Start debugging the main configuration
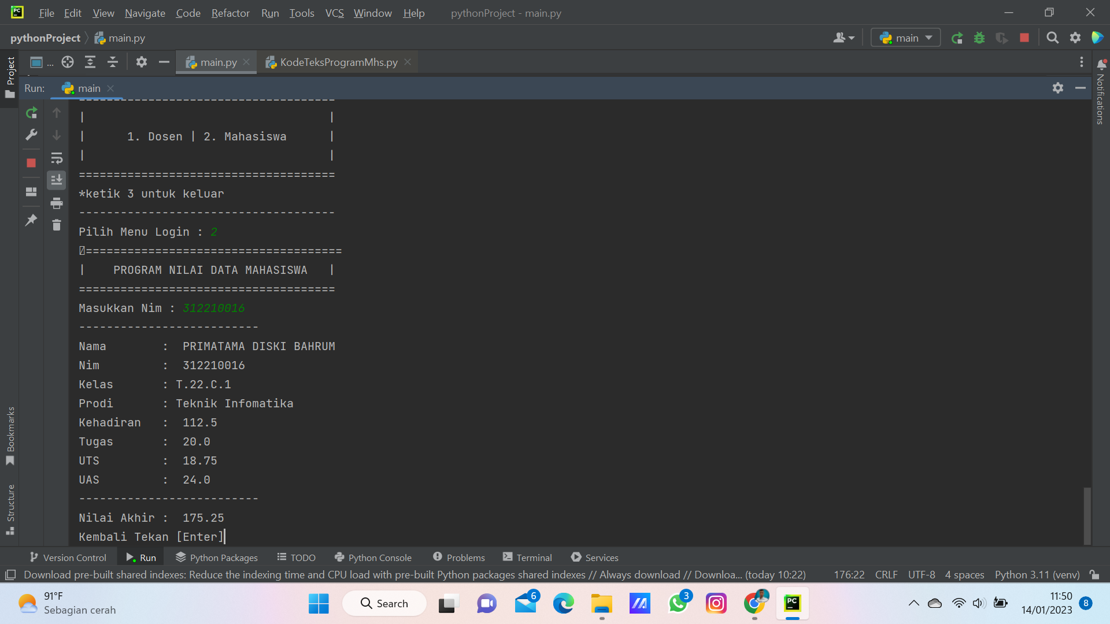 979,38
